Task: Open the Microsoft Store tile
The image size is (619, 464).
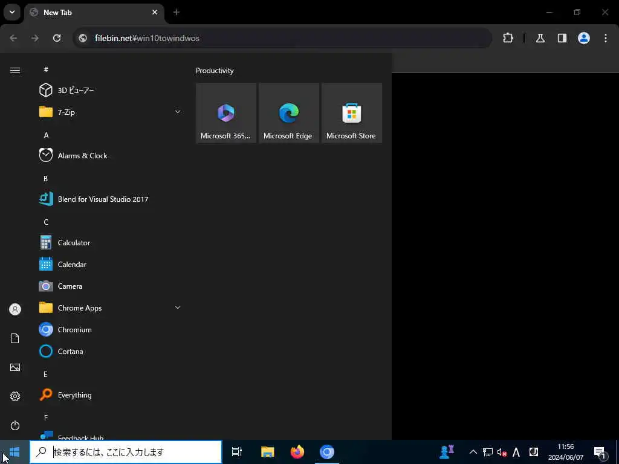Action: [x=351, y=113]
